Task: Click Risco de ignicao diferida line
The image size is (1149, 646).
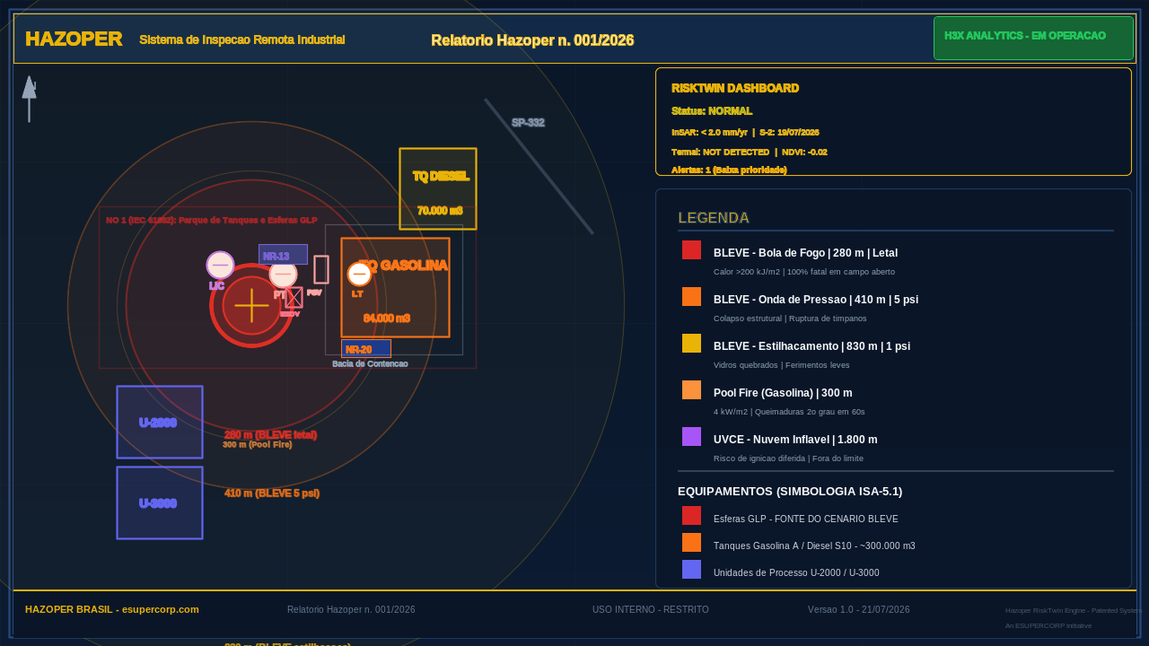Action: [788, 458]
